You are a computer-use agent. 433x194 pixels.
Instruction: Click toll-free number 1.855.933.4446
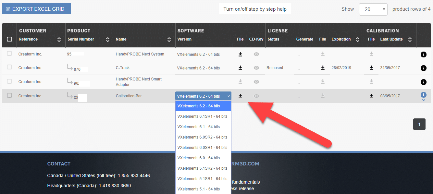click(134, 176)
